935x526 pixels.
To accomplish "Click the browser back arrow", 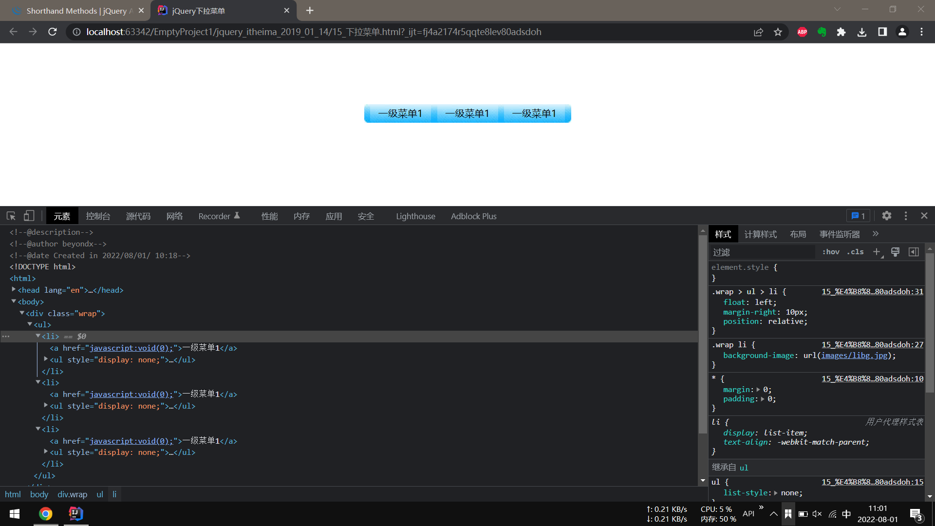I will pos(13,32).
